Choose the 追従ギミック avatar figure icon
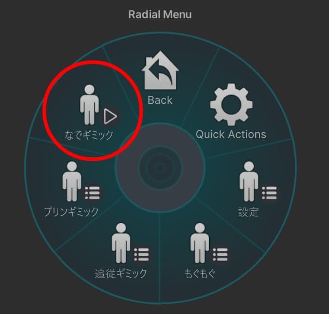Screen dimensions: 329x314 pyautogui.click(x=121, y=243)
